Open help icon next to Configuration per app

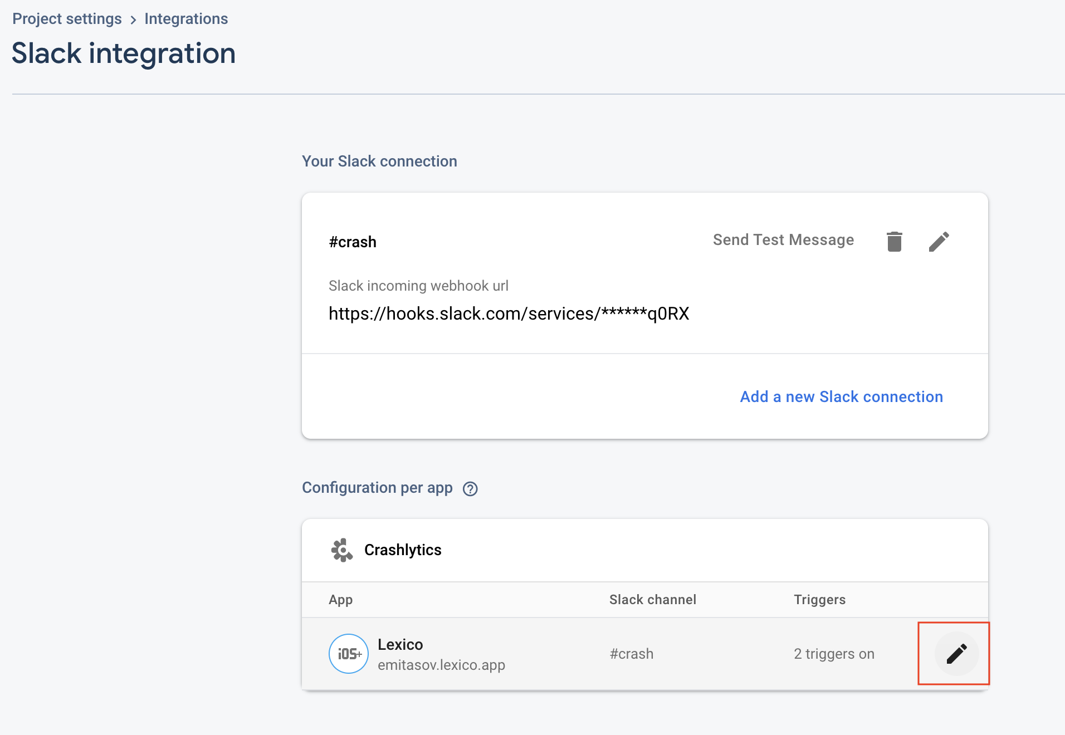coord(470,489)
